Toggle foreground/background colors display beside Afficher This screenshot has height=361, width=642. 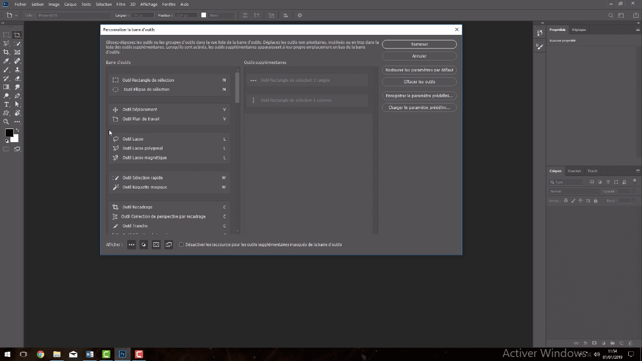144,244
